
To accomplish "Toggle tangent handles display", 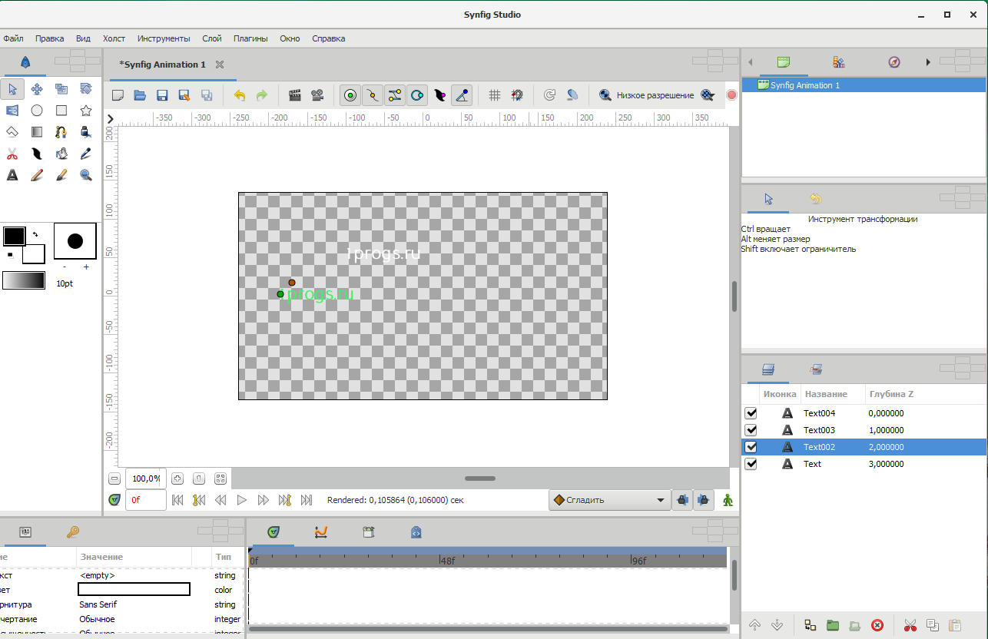I will (x=395, y=95).
